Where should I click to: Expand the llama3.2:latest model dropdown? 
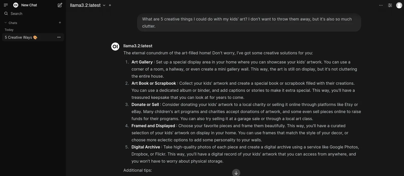[104, 5]
